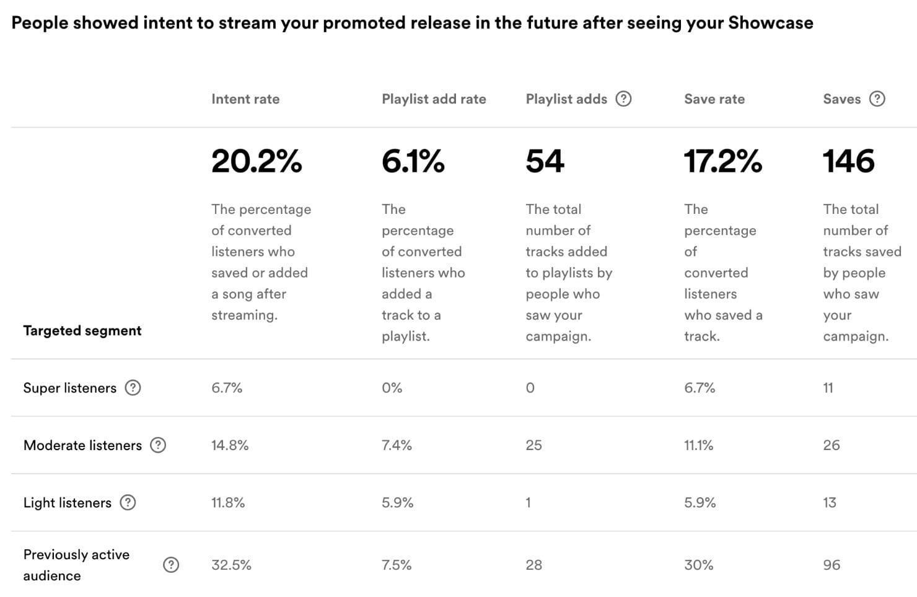
Task: Click the help icon beside Playlist adds
Action: click(x=623, y=99)
